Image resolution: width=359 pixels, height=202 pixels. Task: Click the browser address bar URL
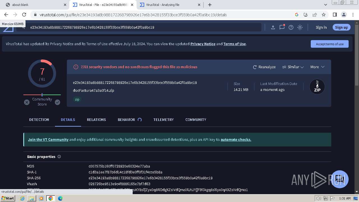point(133,15)
